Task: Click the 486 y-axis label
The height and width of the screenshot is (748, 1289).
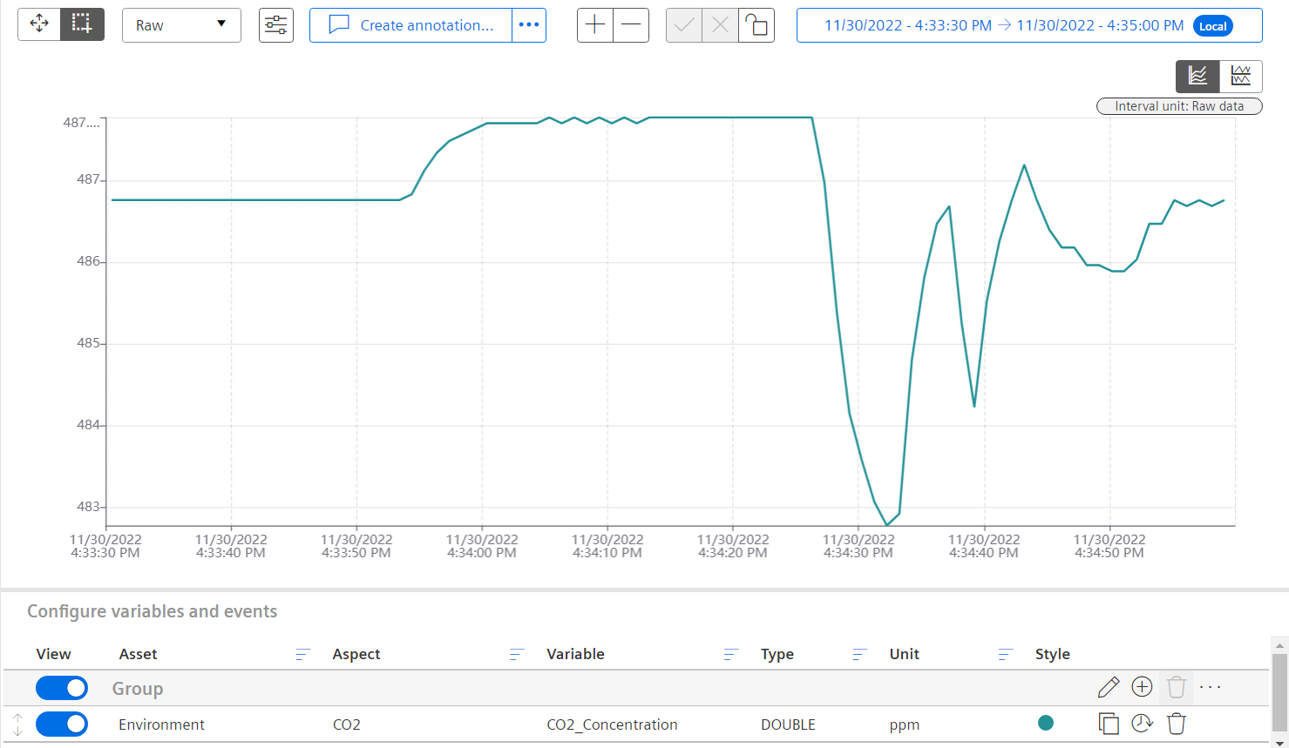Action: click(x=88, y=261)
